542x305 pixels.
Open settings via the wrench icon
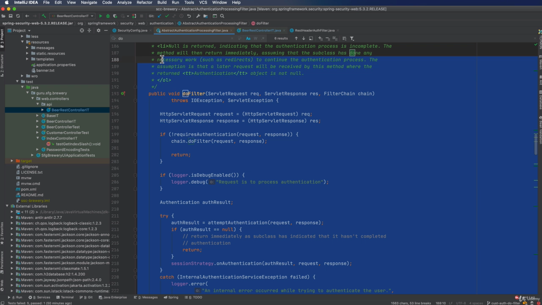pos(198,16)
